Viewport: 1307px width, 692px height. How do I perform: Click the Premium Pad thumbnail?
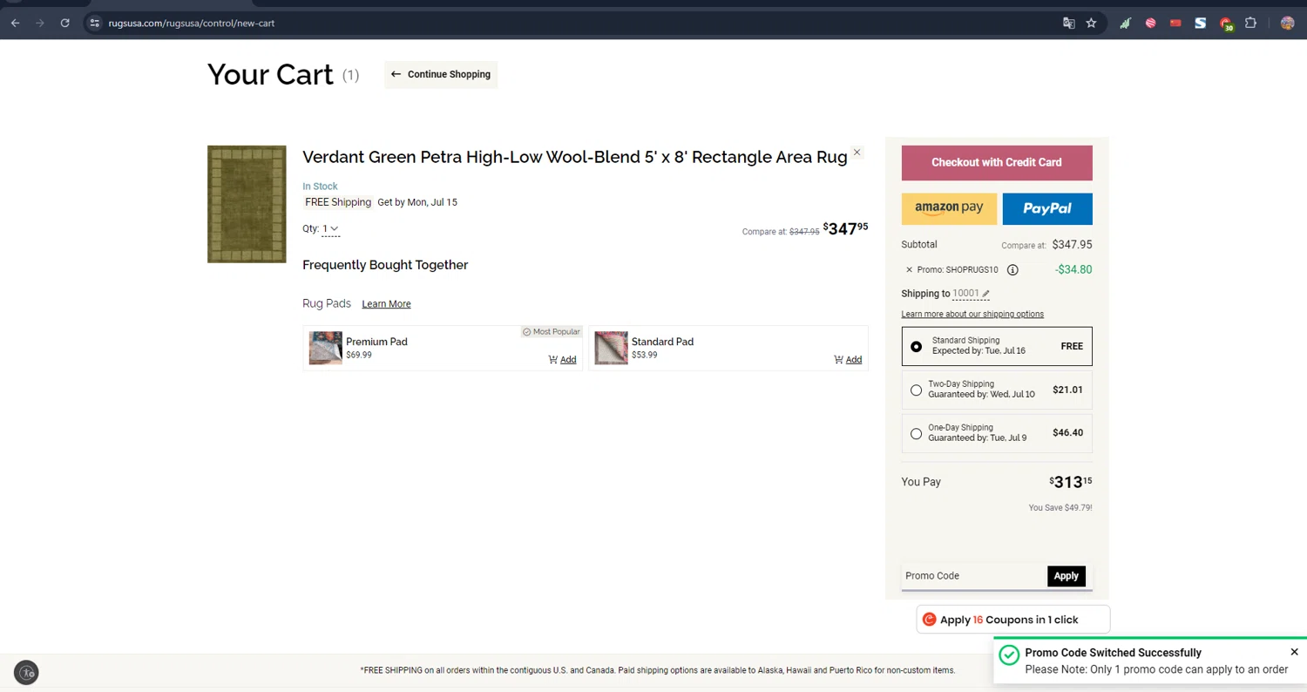pos(325,348)
